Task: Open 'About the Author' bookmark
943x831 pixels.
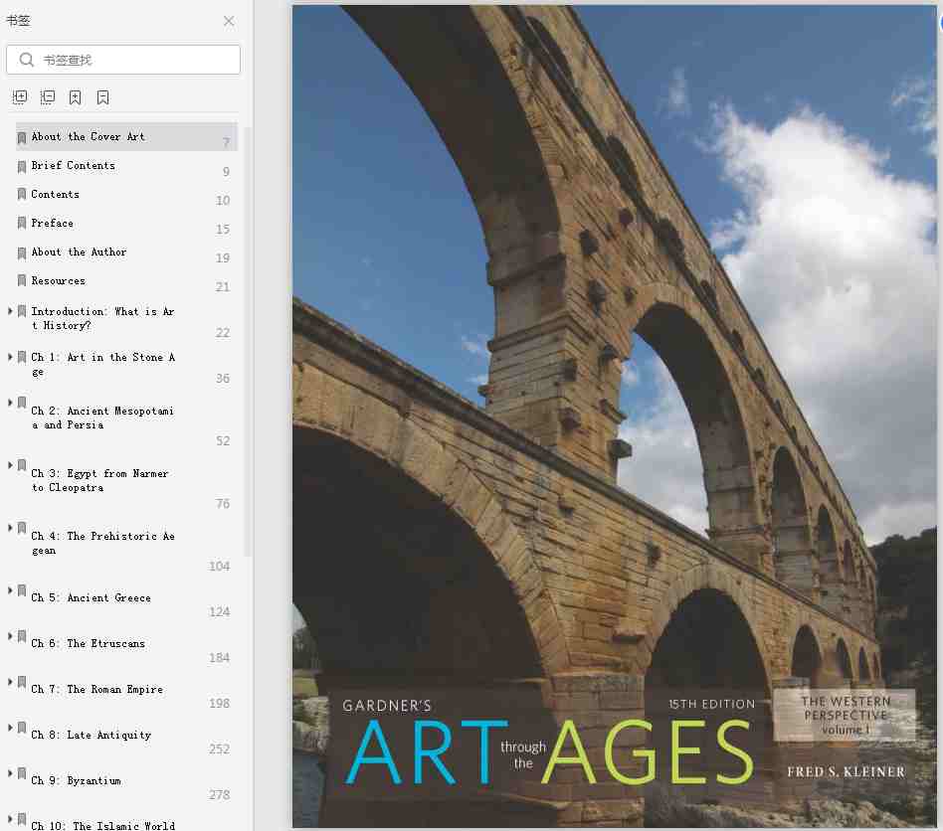Action: [79, 251]
